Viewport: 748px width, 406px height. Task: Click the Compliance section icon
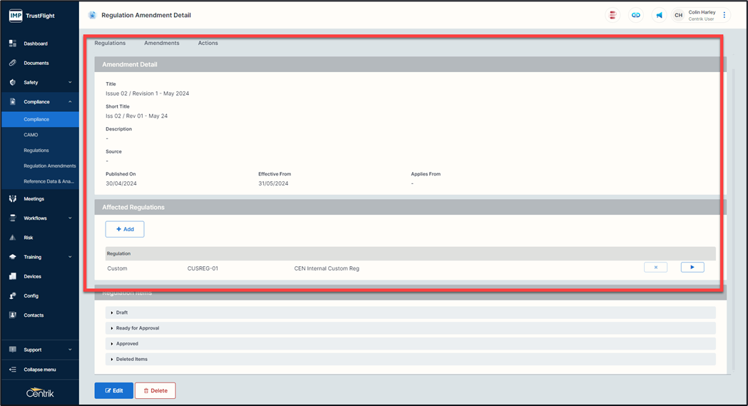point(13,101)
